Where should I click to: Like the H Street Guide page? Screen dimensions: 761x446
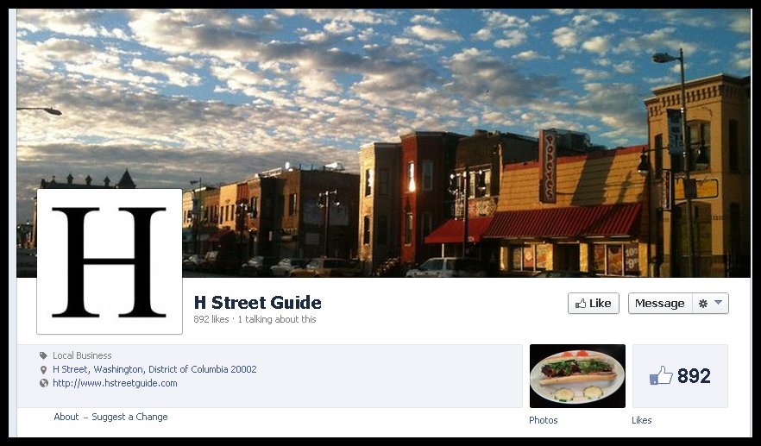point(594,304)
